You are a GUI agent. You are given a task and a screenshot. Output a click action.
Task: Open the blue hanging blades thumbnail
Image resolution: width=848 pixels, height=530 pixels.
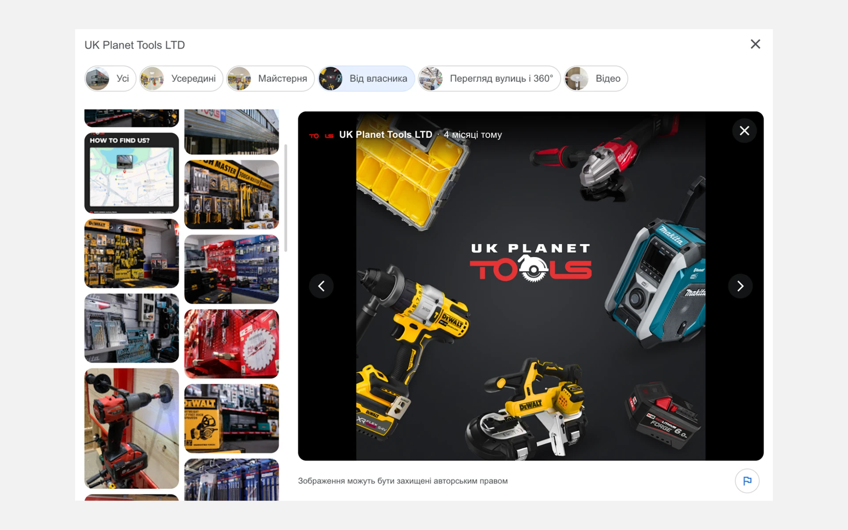coord(231,480)
